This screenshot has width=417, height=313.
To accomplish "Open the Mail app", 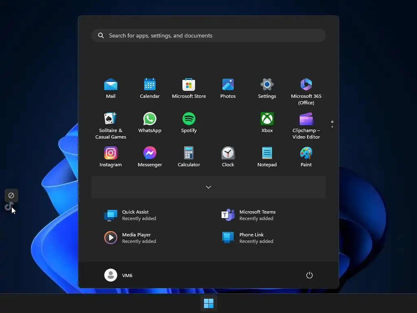I will (x=111, y=88).
